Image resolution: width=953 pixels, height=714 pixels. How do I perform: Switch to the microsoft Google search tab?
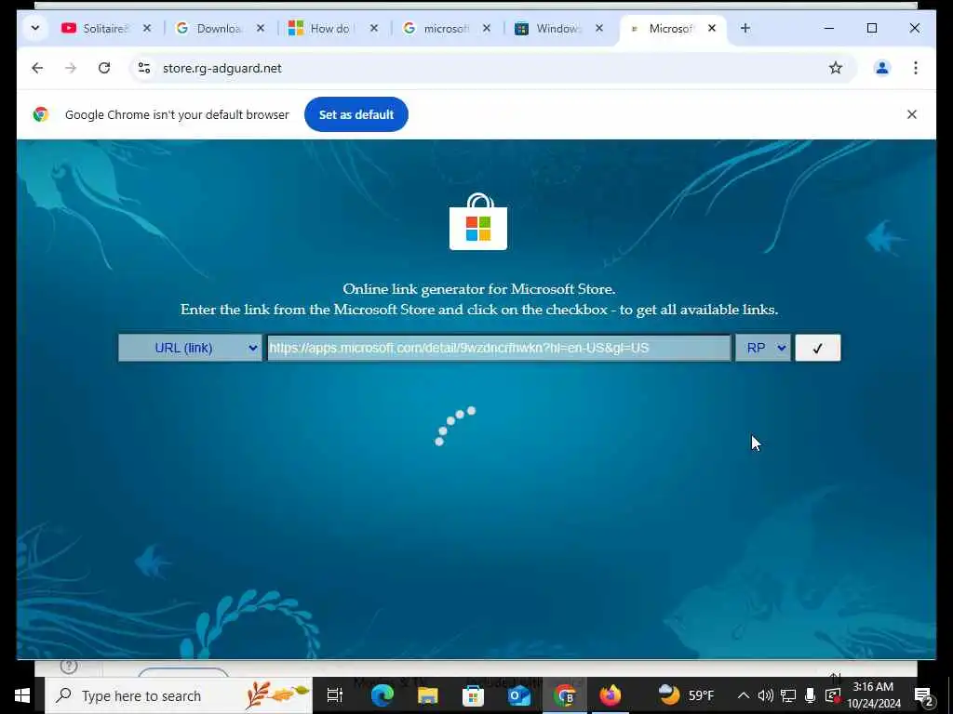click(436, 28)
